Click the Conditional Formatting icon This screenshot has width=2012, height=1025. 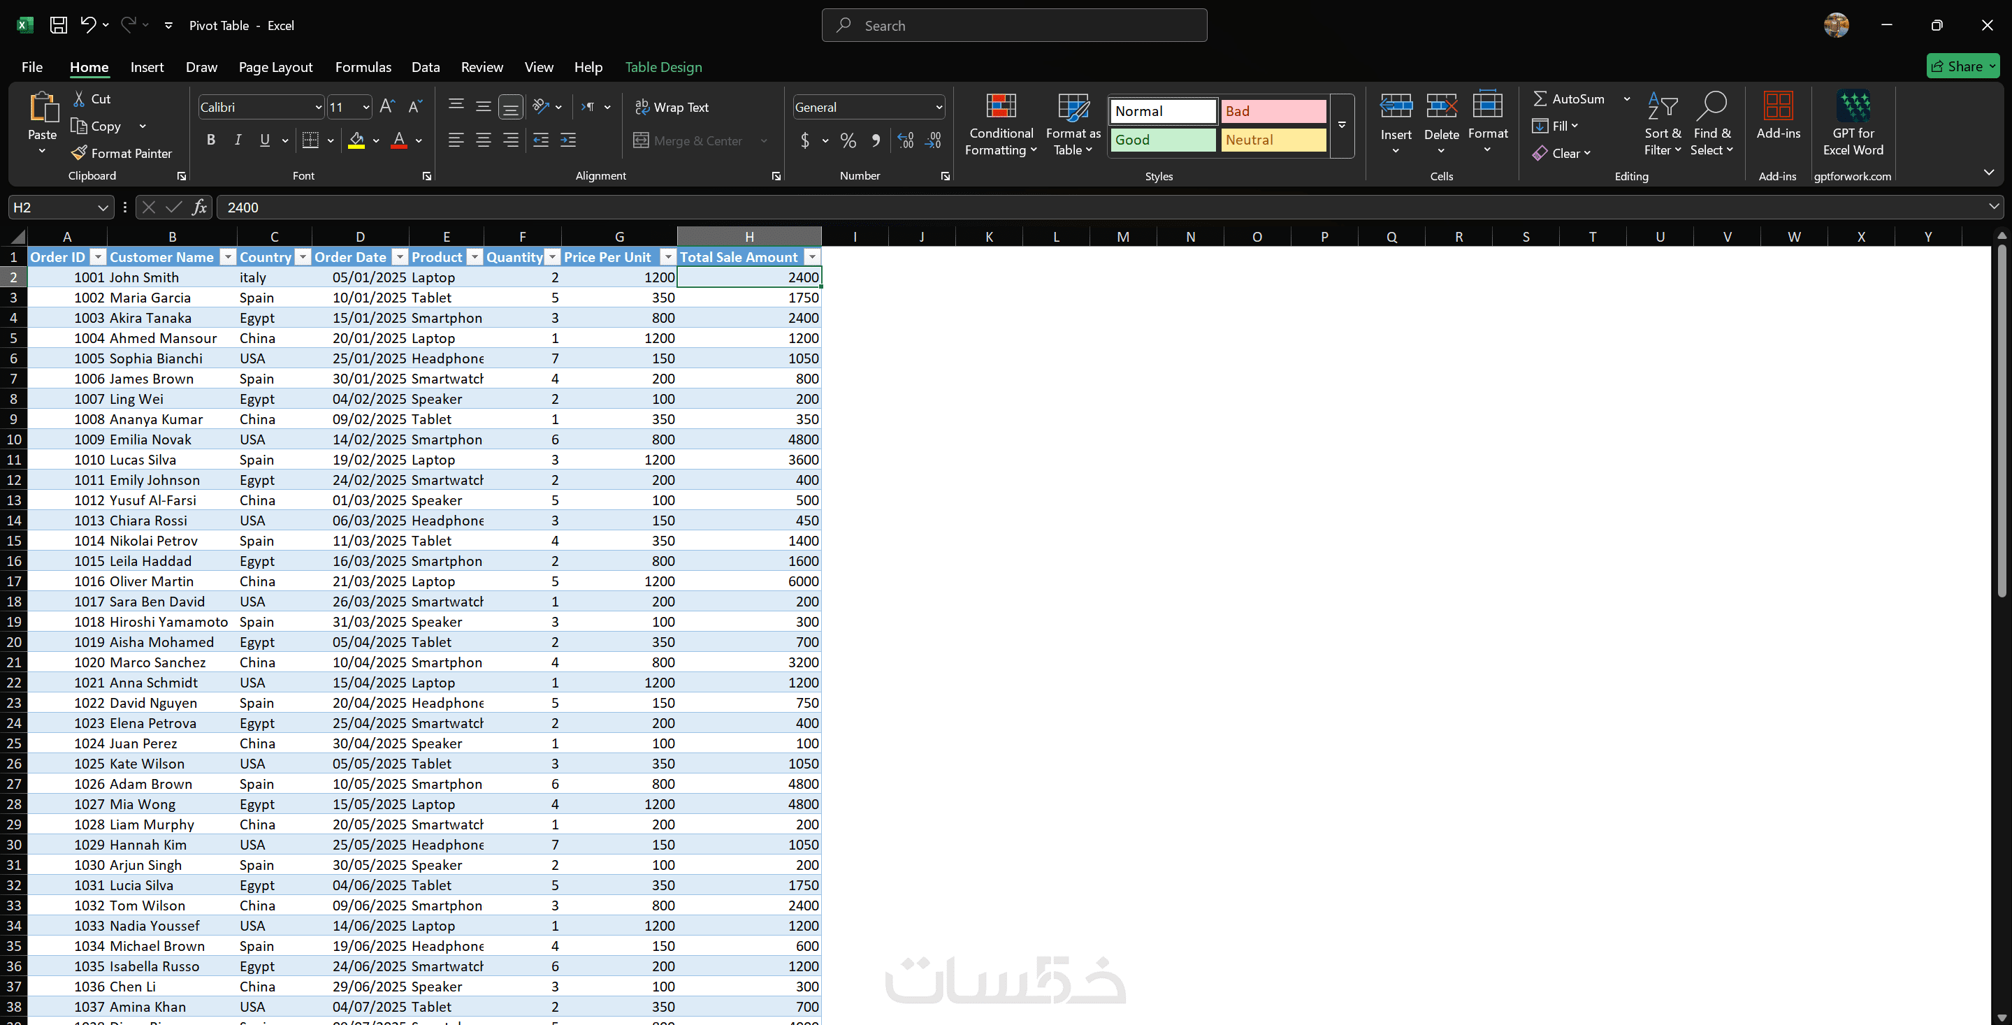coord(1001,106)
